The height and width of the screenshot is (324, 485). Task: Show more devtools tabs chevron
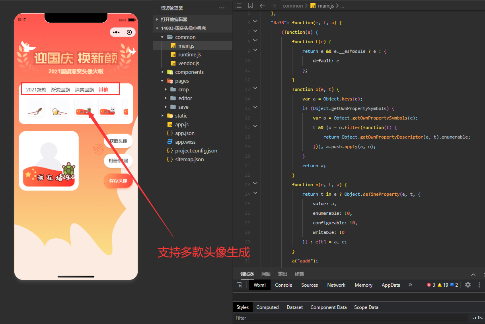410,285
